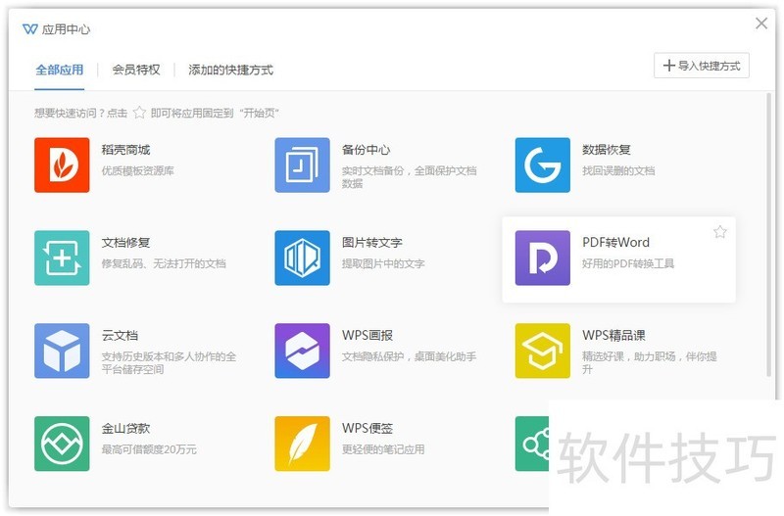Click the 图片转文字 label
Viewport: 784px width, 516px height.
click(x=372, y=243)
